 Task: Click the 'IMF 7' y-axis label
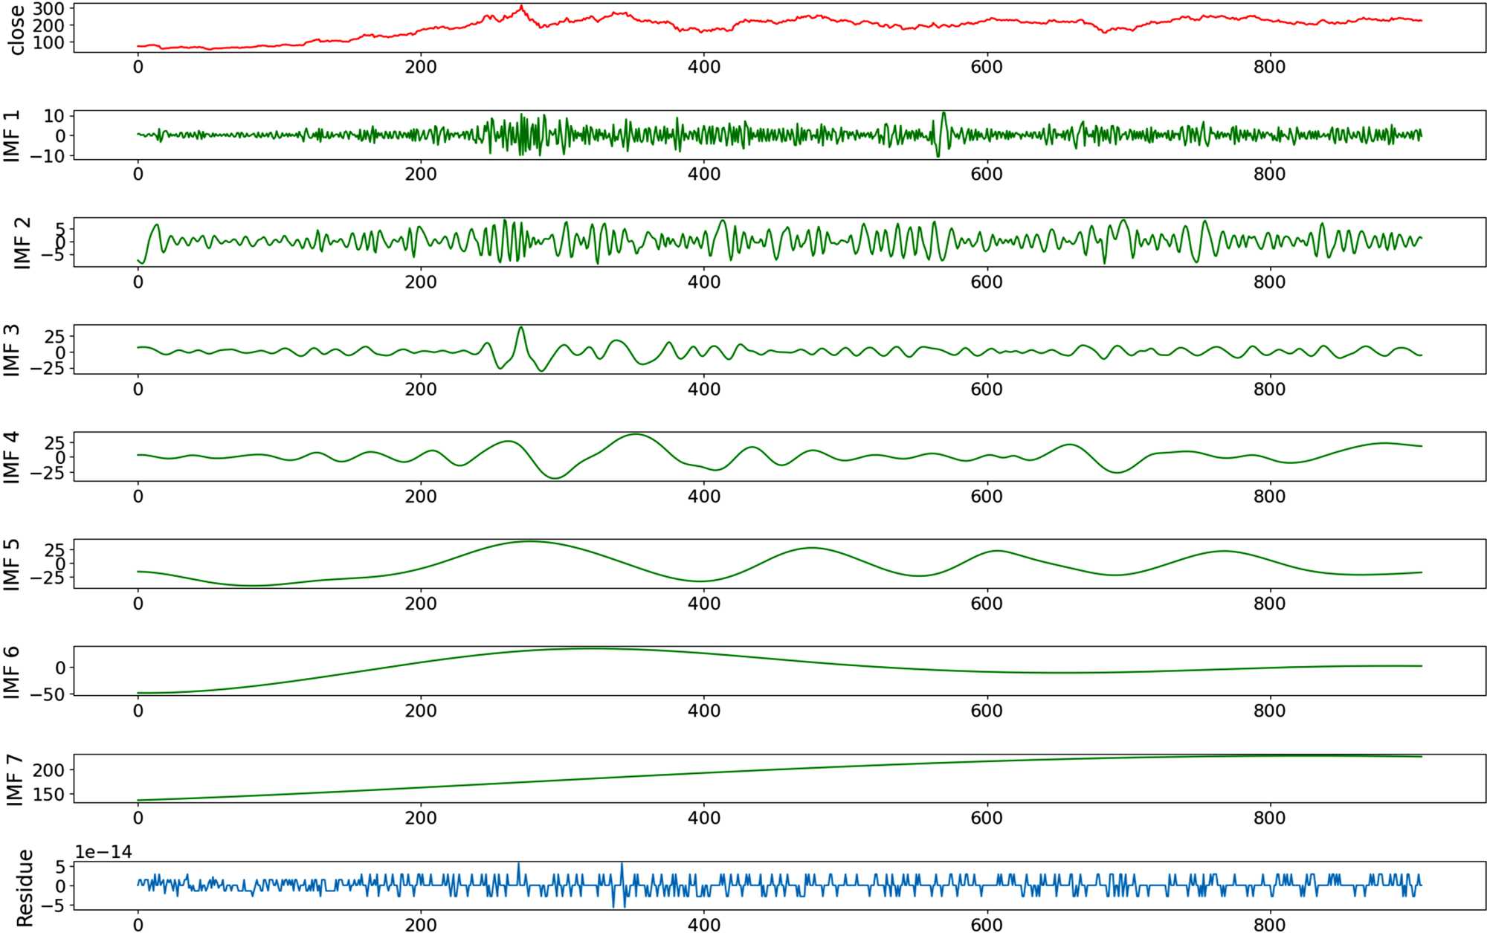click(15, 779)
